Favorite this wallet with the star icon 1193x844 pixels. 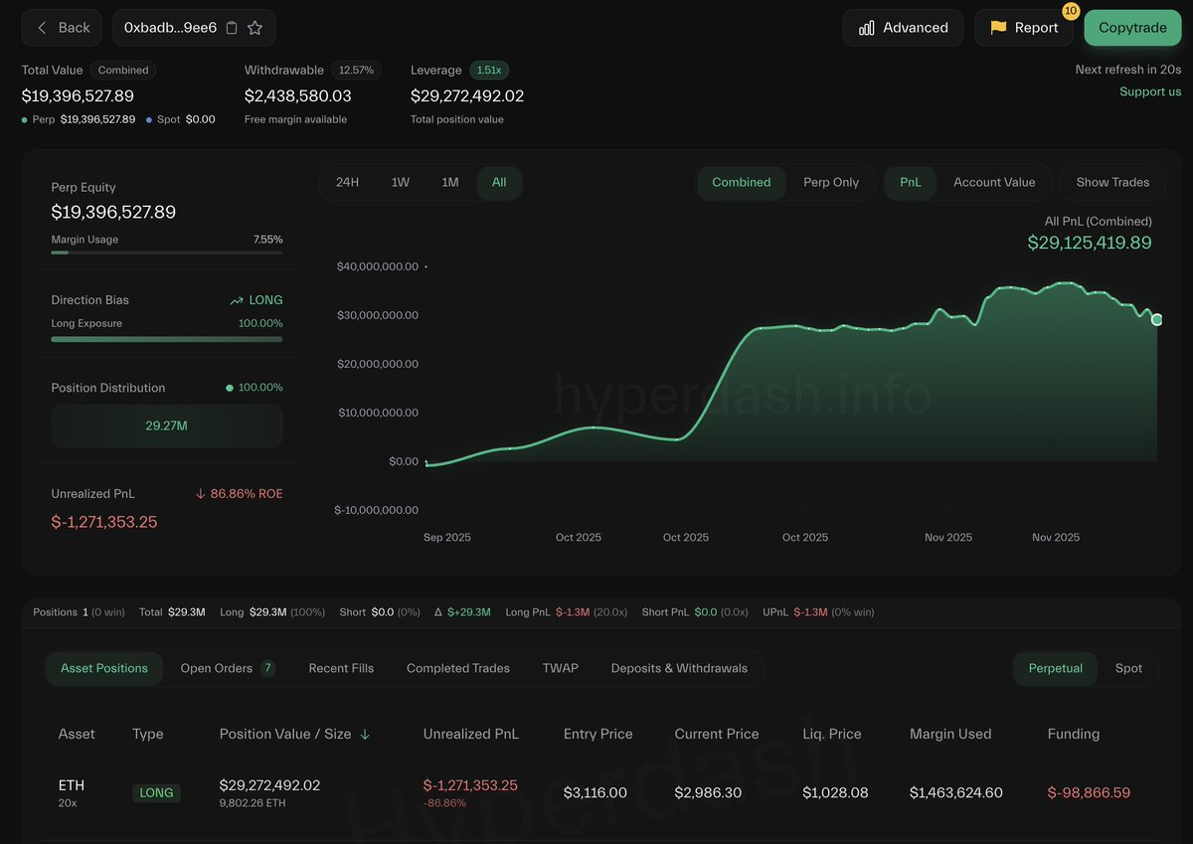(x=255, y=28)
